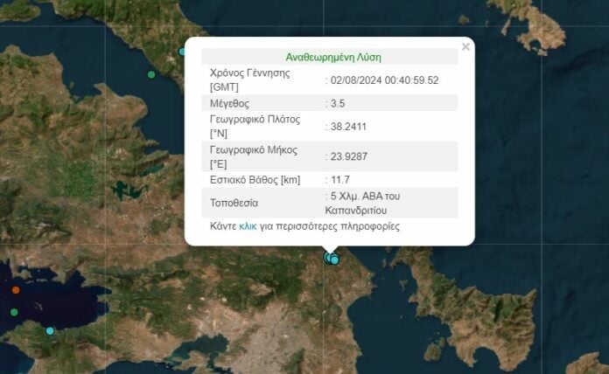Viewport: 609px width, 374px height.
Task: Click the location text '5 Χλμ. ΑΒΑ του Καπανδριτίου'
Action: coord(362,204)
